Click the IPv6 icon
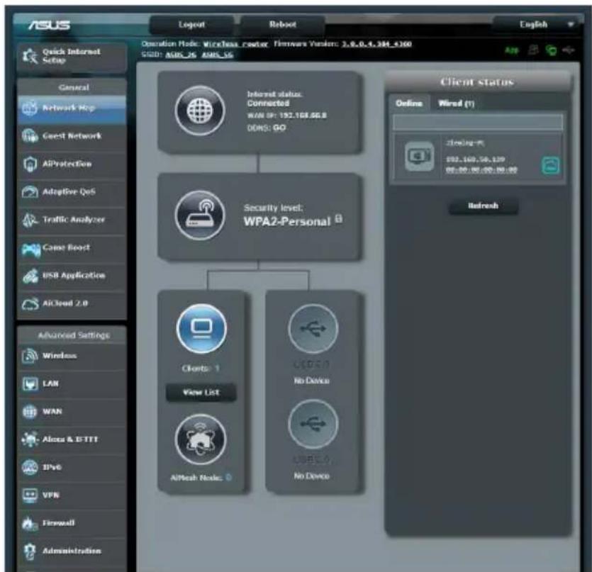 click(30, 467)
